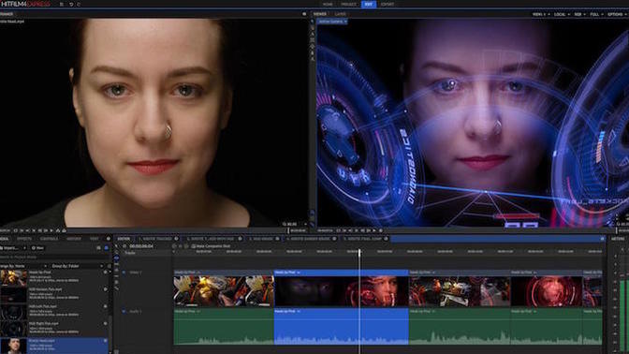Viewport: 629px width, 354px height.
Task: Click the timeline timecode field
Action: [x=141, y=246]
